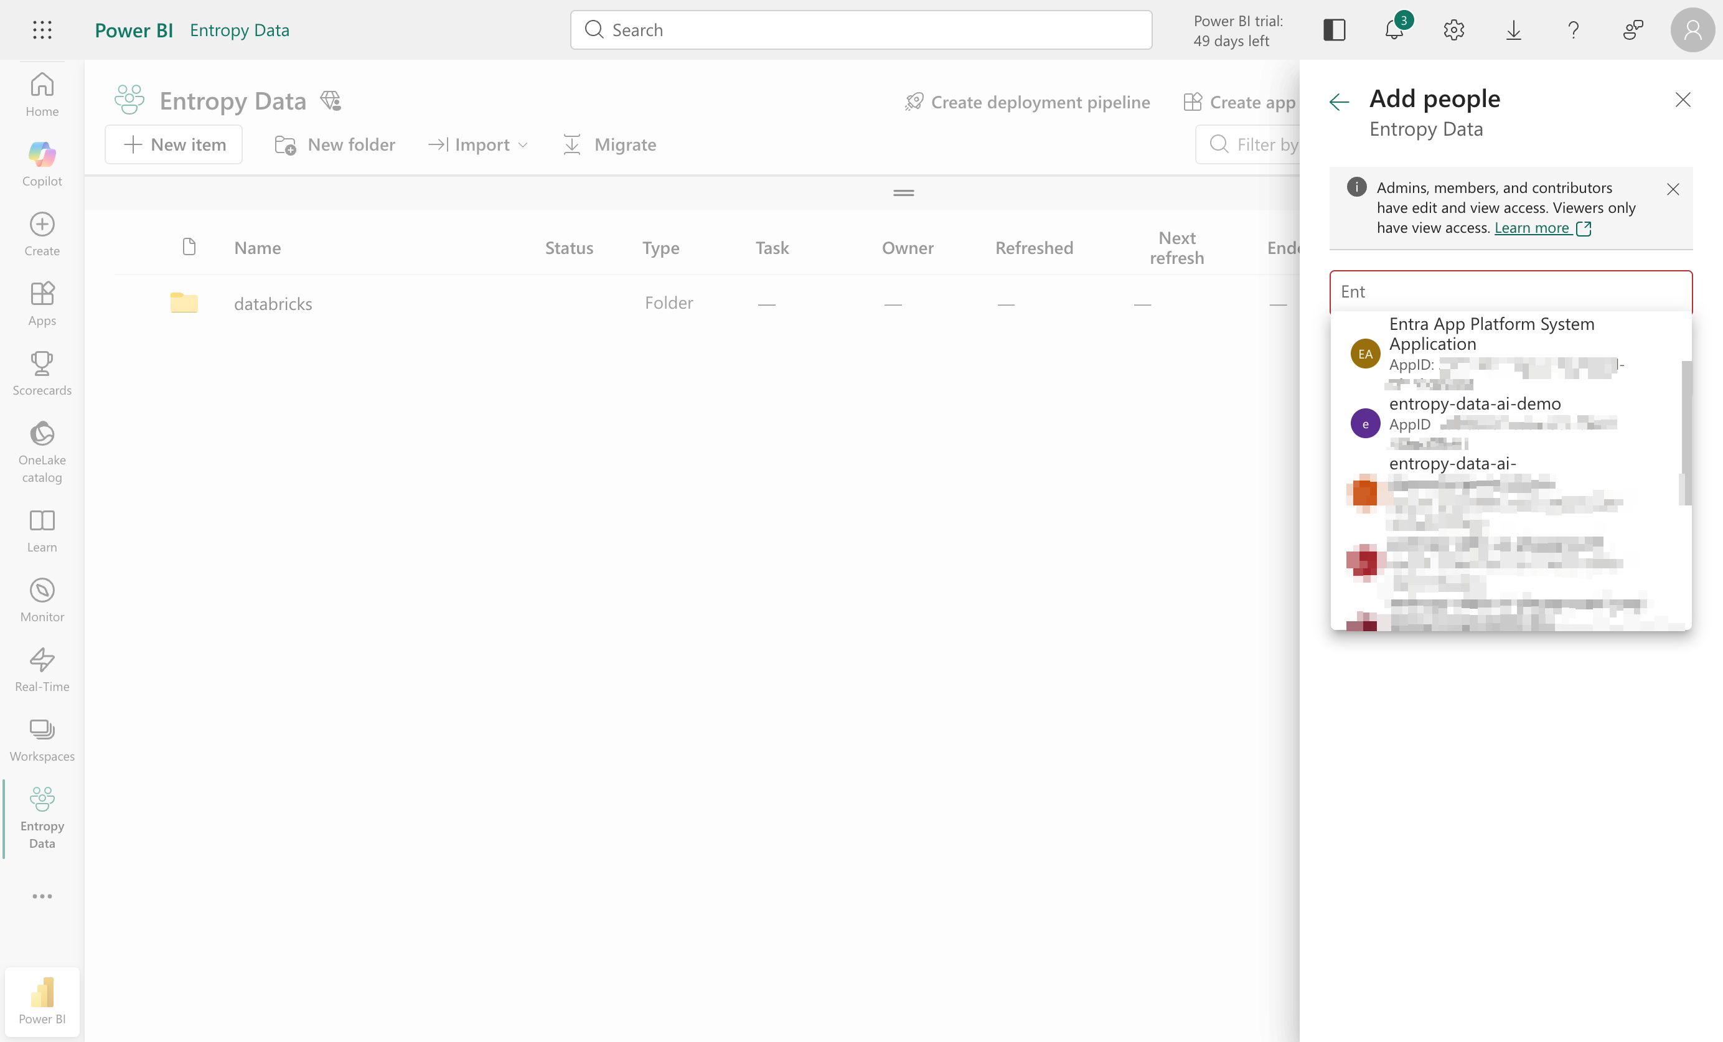This screenshot has height=1042, width=1723.
Task: Click the people name input containing Ent
Action: tap(1510, 291)
